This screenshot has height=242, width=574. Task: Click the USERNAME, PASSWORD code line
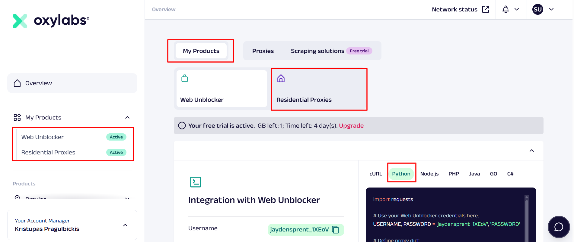[446, 224]
